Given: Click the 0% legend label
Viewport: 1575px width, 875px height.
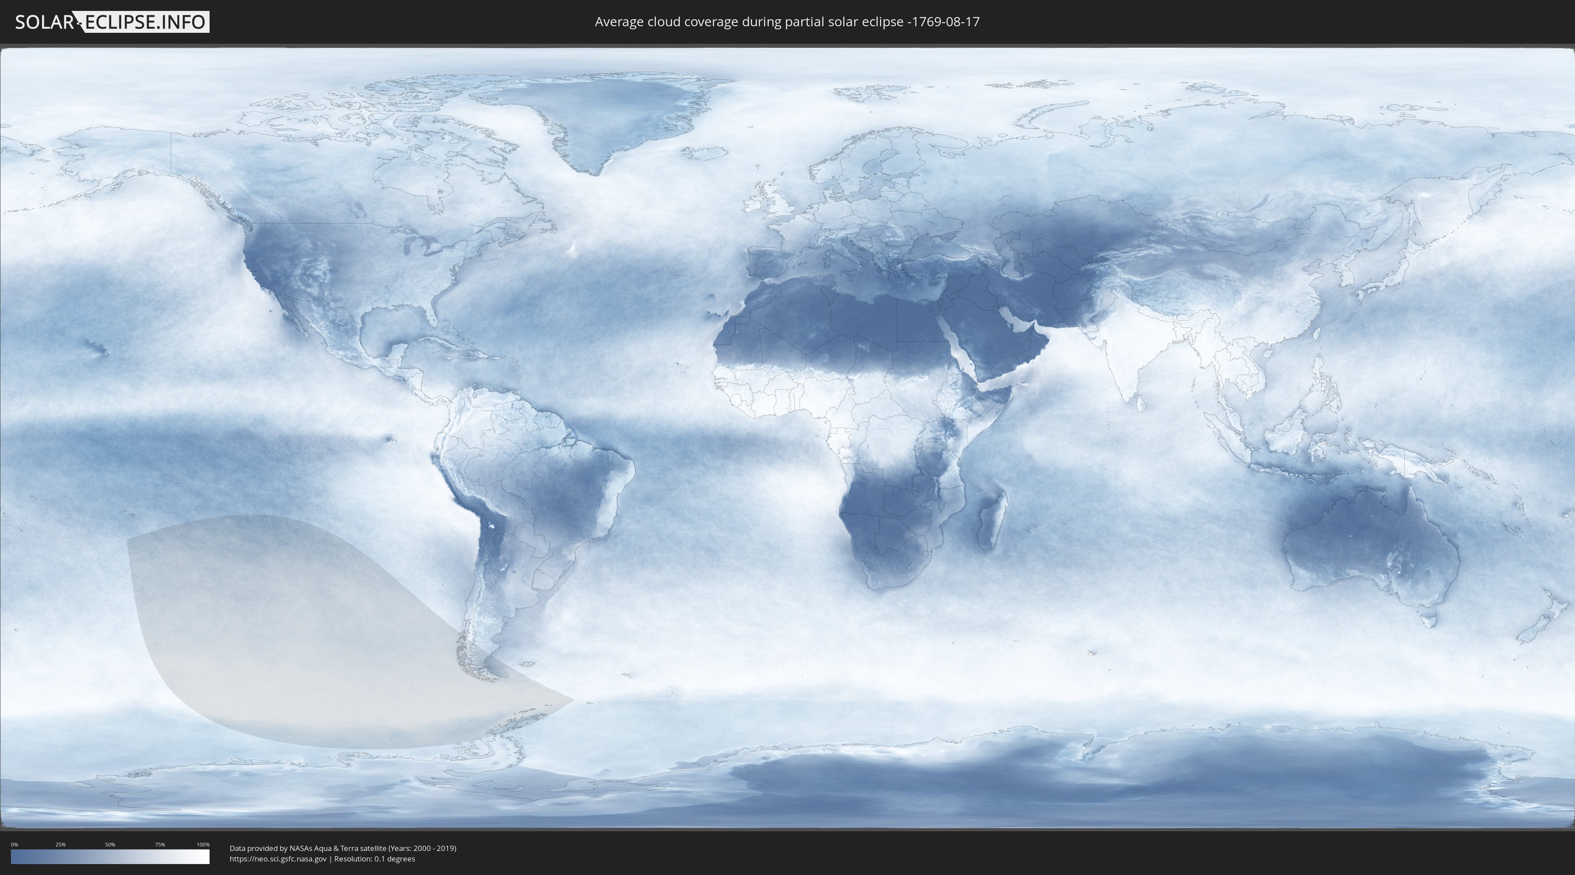Looking at the screenshot, I should tap(14, 844).
